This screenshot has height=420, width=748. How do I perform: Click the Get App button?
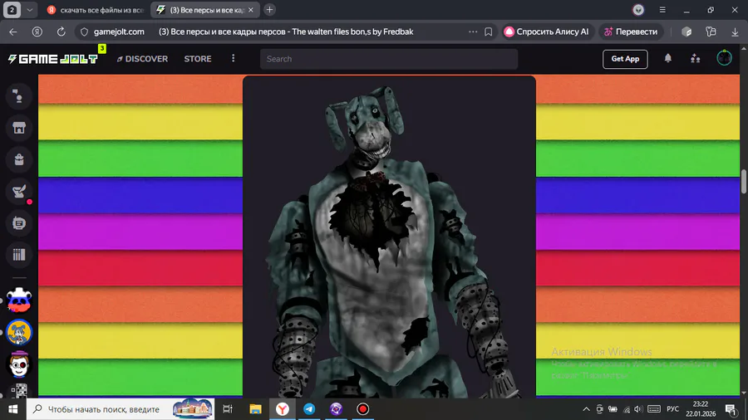pos(625,59)
